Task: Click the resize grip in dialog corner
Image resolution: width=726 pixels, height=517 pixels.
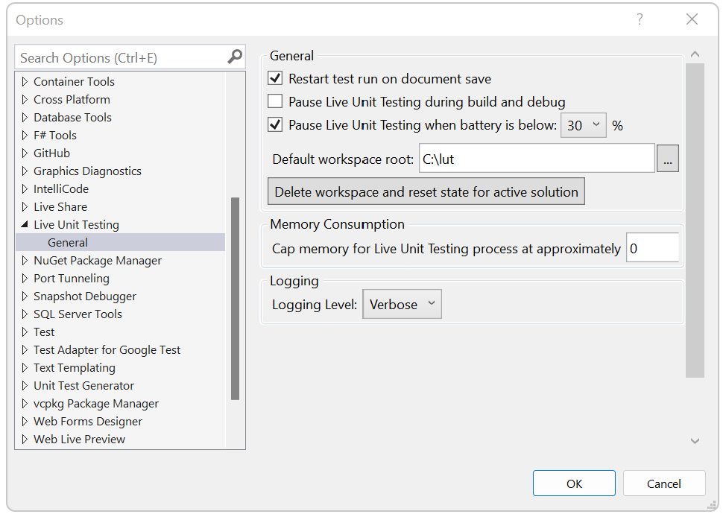Action: click(713, 504)
